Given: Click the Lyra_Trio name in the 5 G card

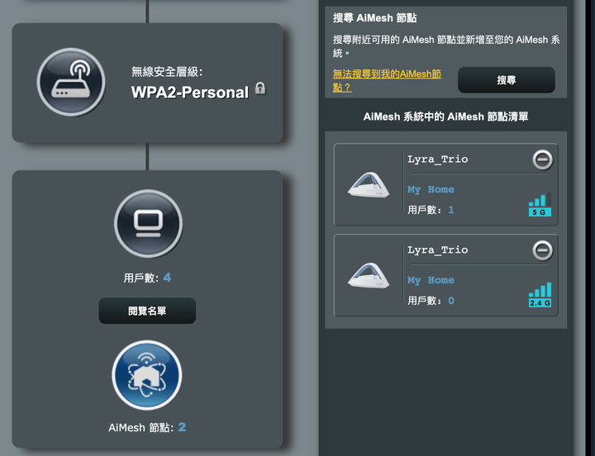Looking at the screenshot, I should [x=437, y=159].
